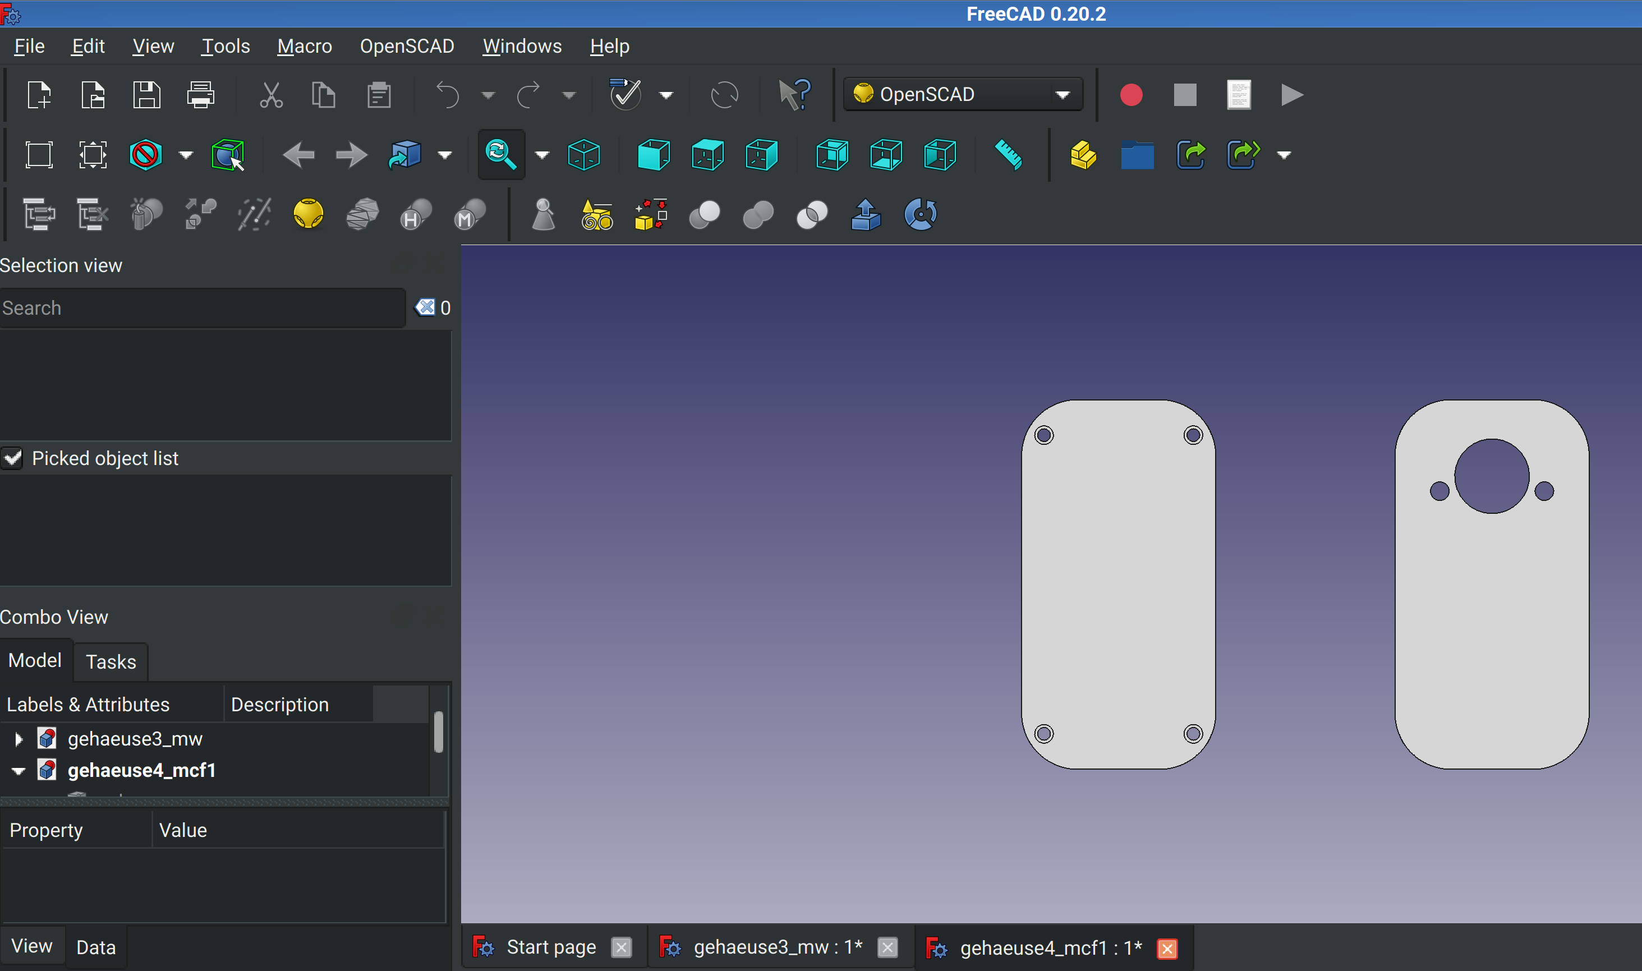Execute macro play button

pos(1292,95)
